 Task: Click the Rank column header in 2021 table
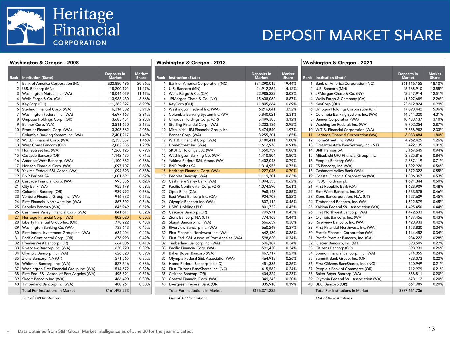click(307, 78)
